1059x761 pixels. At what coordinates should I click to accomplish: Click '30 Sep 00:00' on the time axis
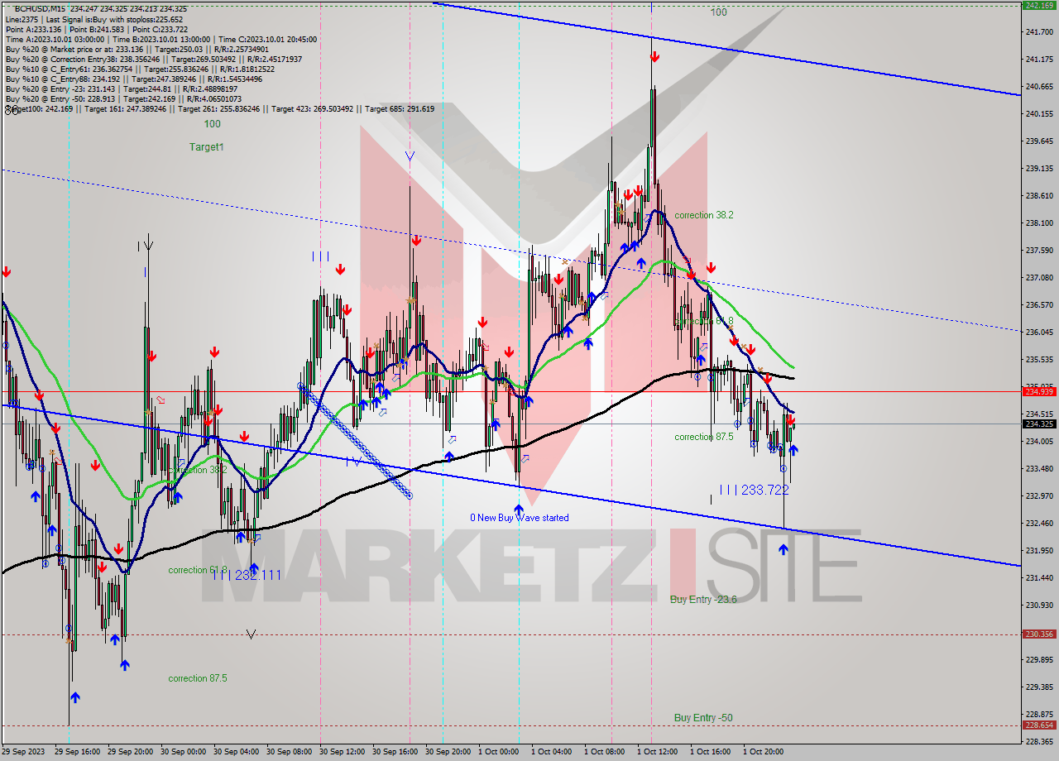(x=183, y=752)
